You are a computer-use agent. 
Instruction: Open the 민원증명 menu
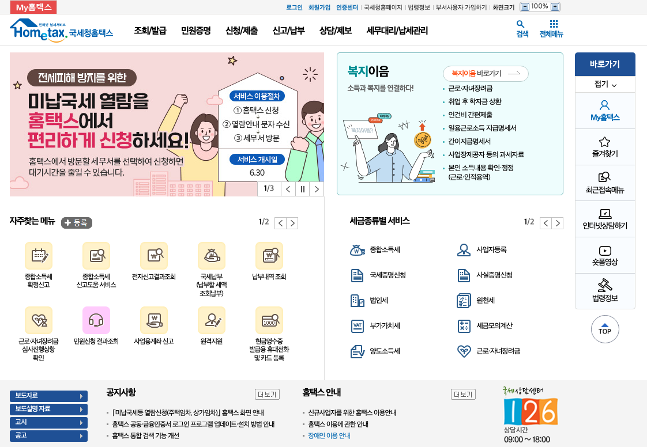196,31
